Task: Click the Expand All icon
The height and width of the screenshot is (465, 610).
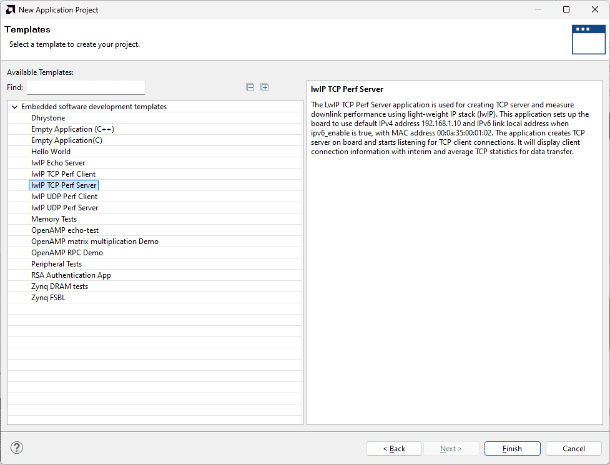Action: (265, 87)
